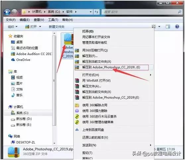Viewport: 185px width, 160px height.
Task: Choose 360 解压到 Adobe_Photoshop_CC_2019\ (E)
Action: tap(111, 67)
